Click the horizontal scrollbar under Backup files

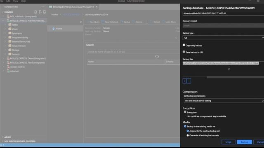pyautogui.click(x=235, y=77)
